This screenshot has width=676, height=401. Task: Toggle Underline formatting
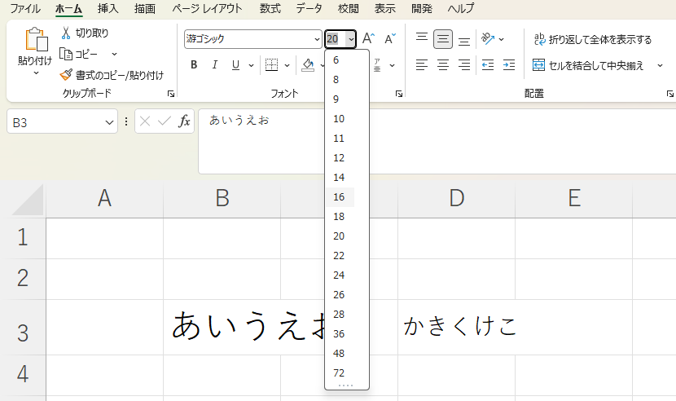coord(235,65)
